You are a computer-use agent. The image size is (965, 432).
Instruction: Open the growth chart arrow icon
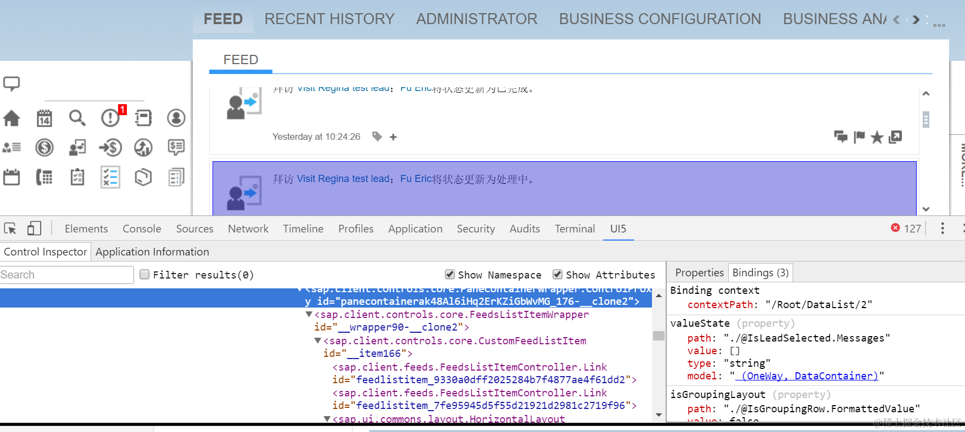click(143, 147)
